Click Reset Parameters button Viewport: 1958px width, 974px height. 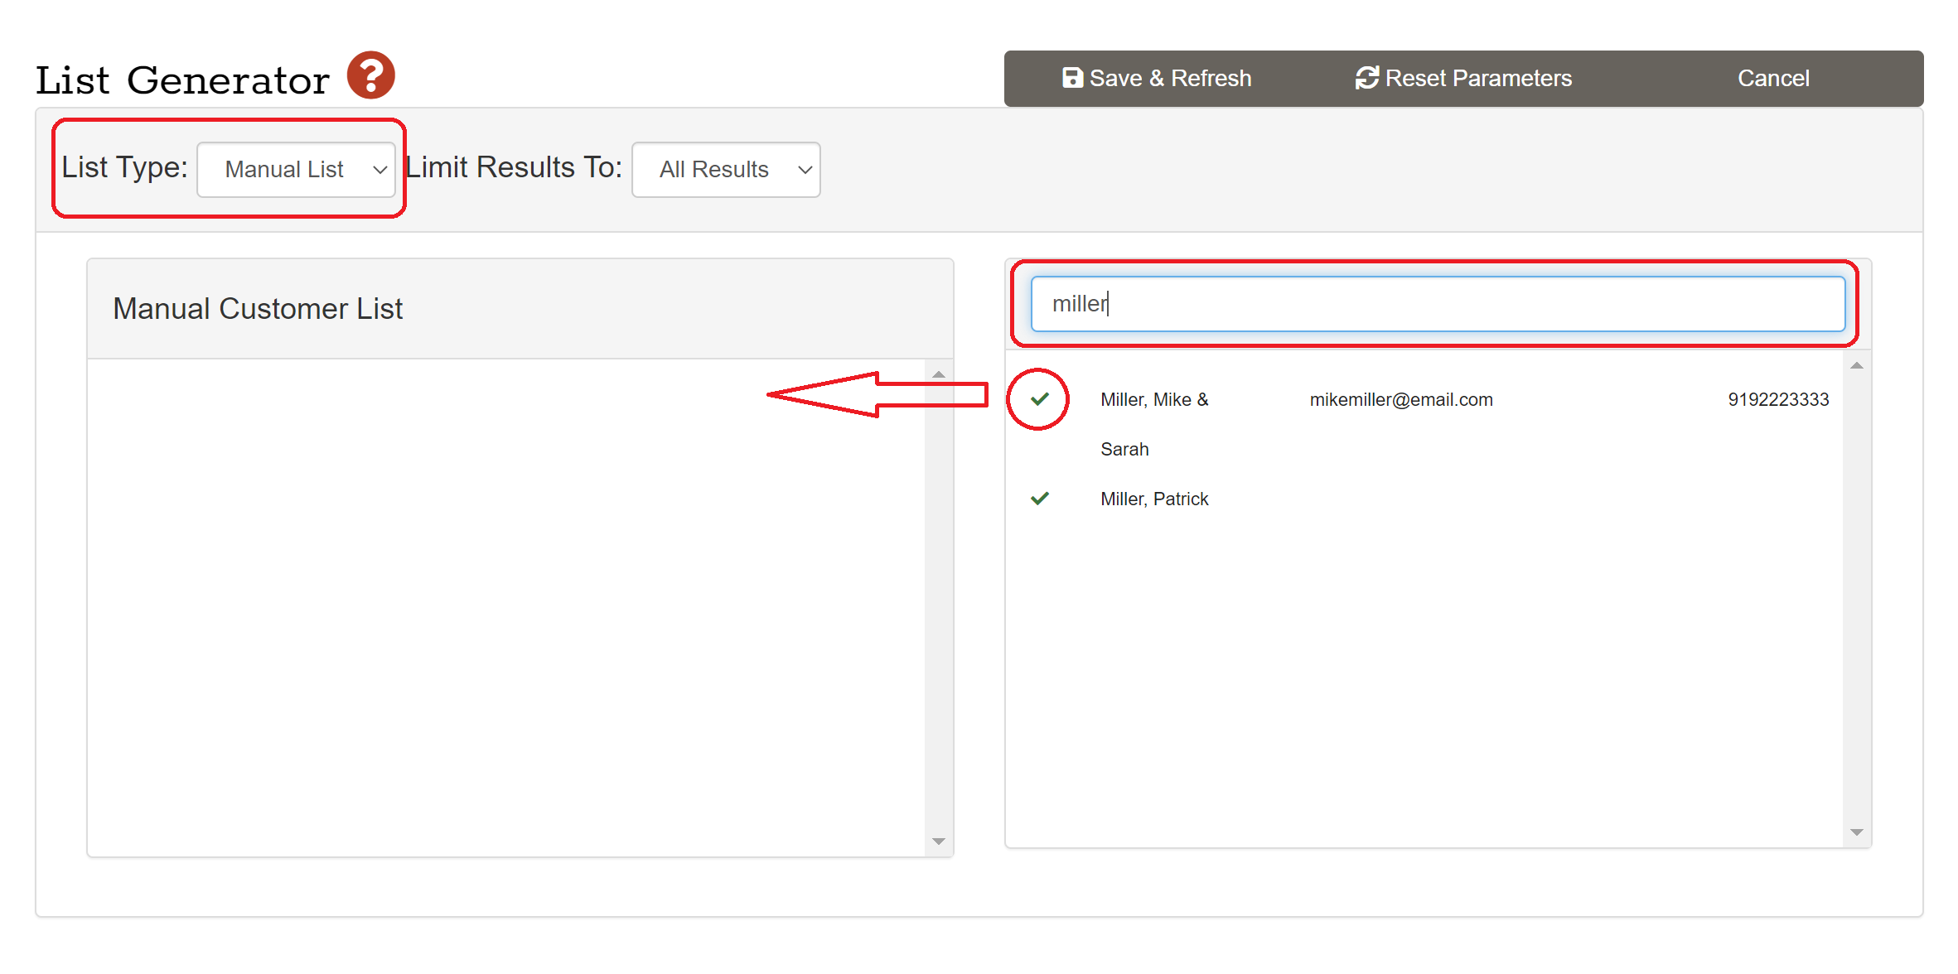(x=1463, y=78)
